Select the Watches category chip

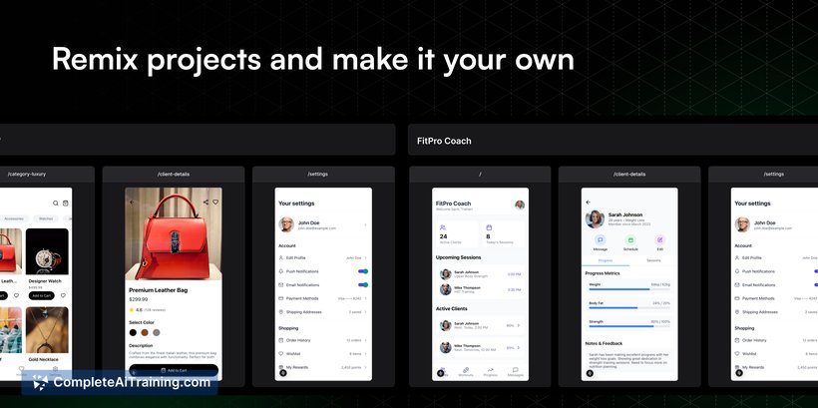[46, 218]
